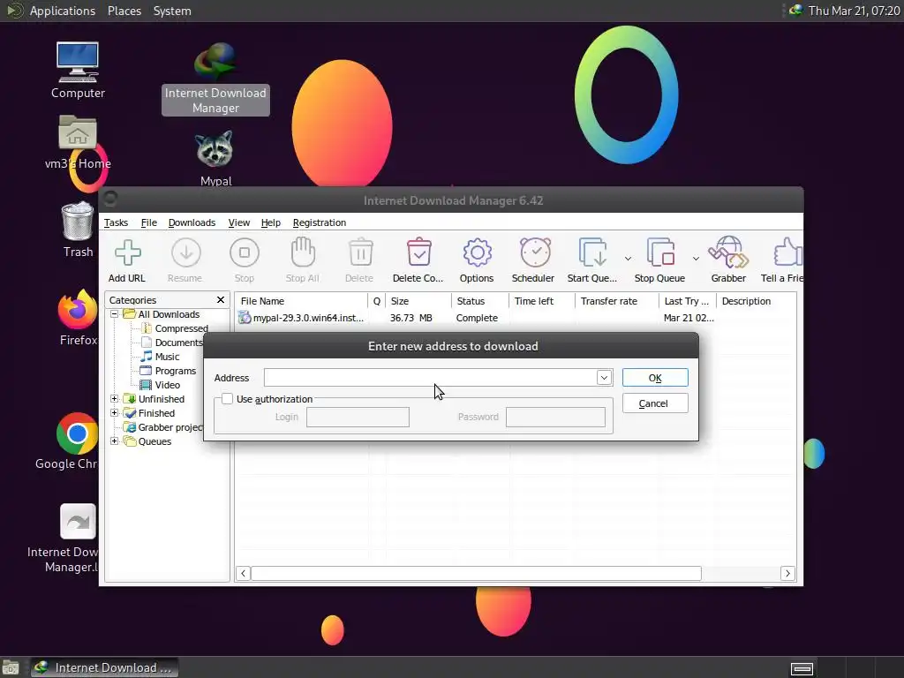Click the Resume toolbar icon
This screenshot has width=904, height=678.
click(x=185, y=253)
